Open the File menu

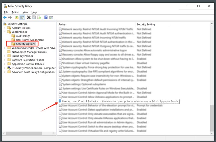click(6, 12)
